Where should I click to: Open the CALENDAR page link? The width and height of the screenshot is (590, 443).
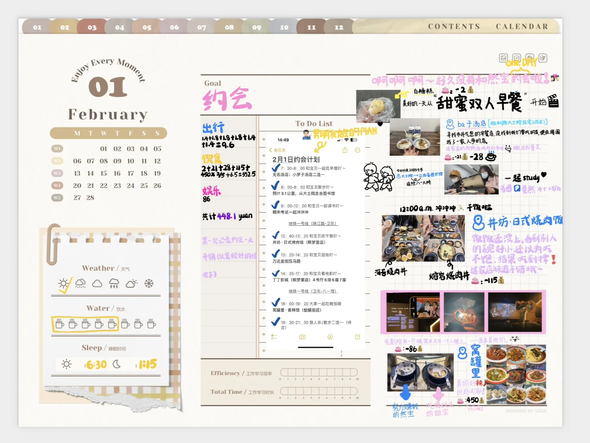point(522,27)
